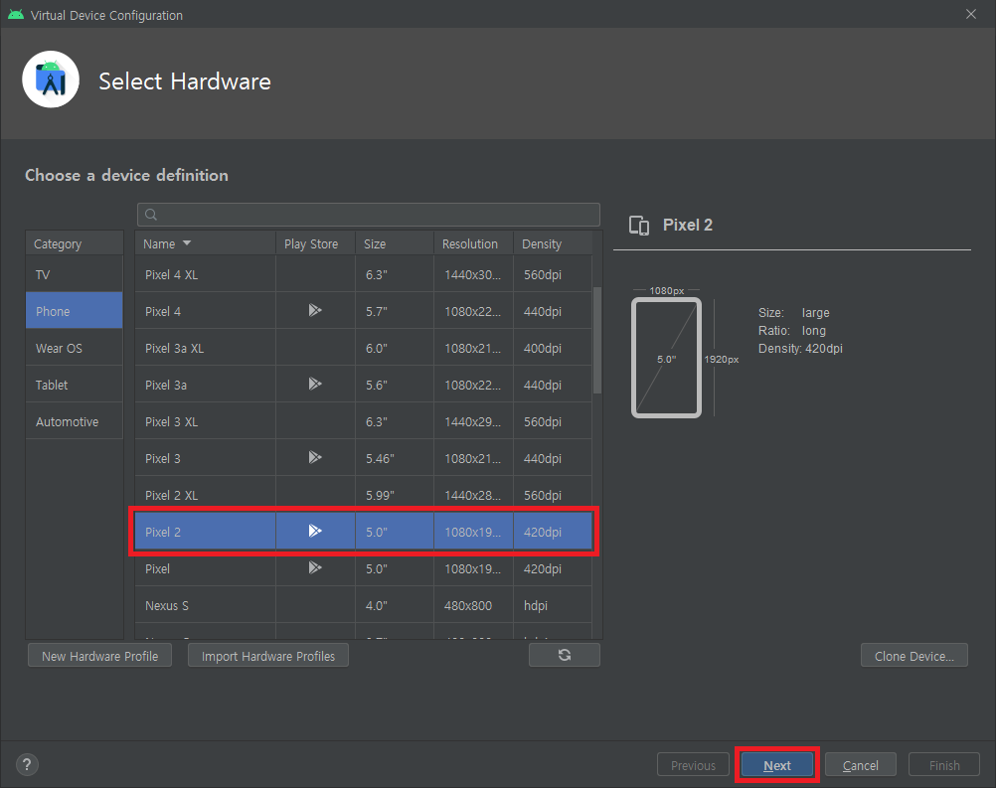Click the device list vertical scrollbar

point(597,341)
